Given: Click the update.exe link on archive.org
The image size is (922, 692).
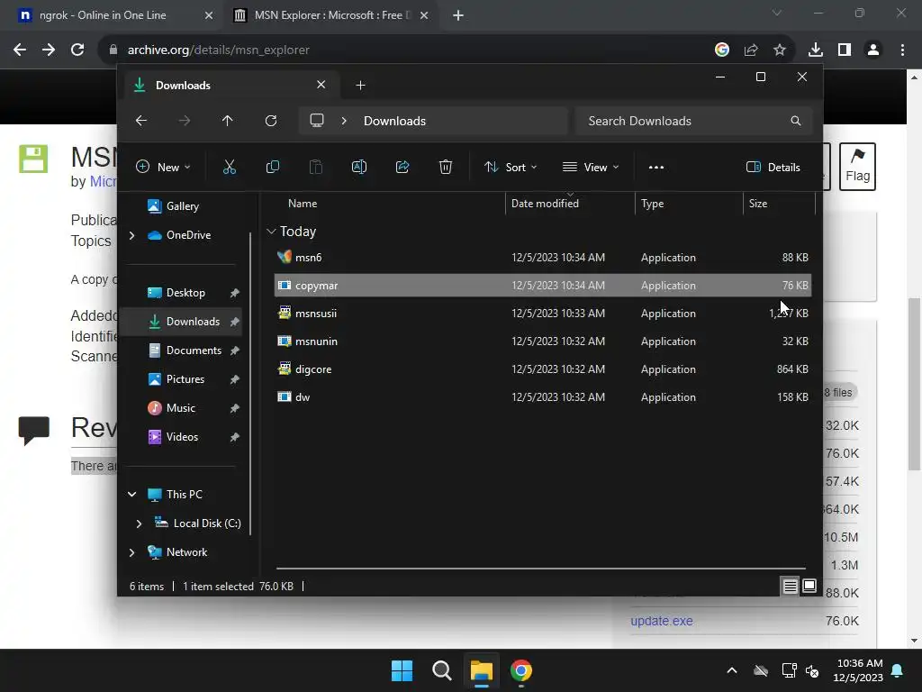Looking at the screenshot, I should tap(662, 621).
